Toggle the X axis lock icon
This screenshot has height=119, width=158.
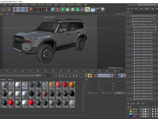click(x=15, y=10)
